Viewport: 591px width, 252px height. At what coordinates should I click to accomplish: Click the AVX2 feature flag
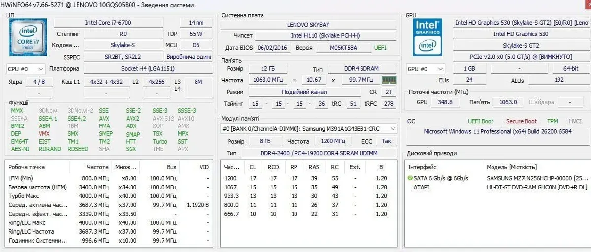click(132, 119)
